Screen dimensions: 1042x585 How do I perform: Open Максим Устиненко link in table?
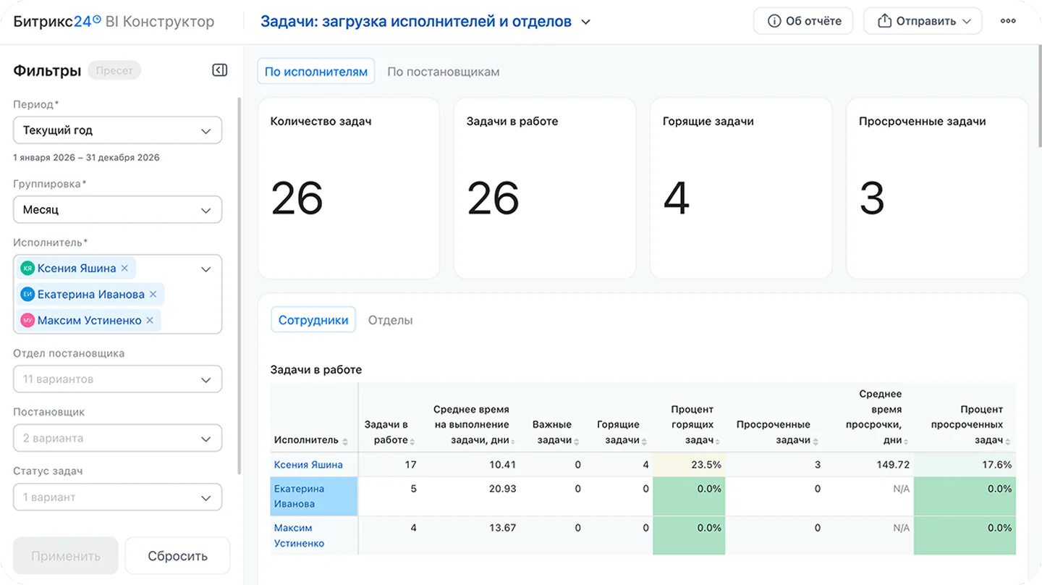point(299,536)
